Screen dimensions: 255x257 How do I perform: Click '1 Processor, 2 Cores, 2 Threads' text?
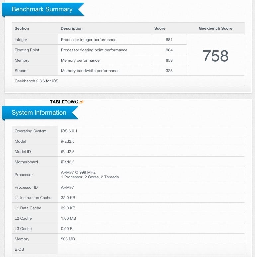pos(90,177)
